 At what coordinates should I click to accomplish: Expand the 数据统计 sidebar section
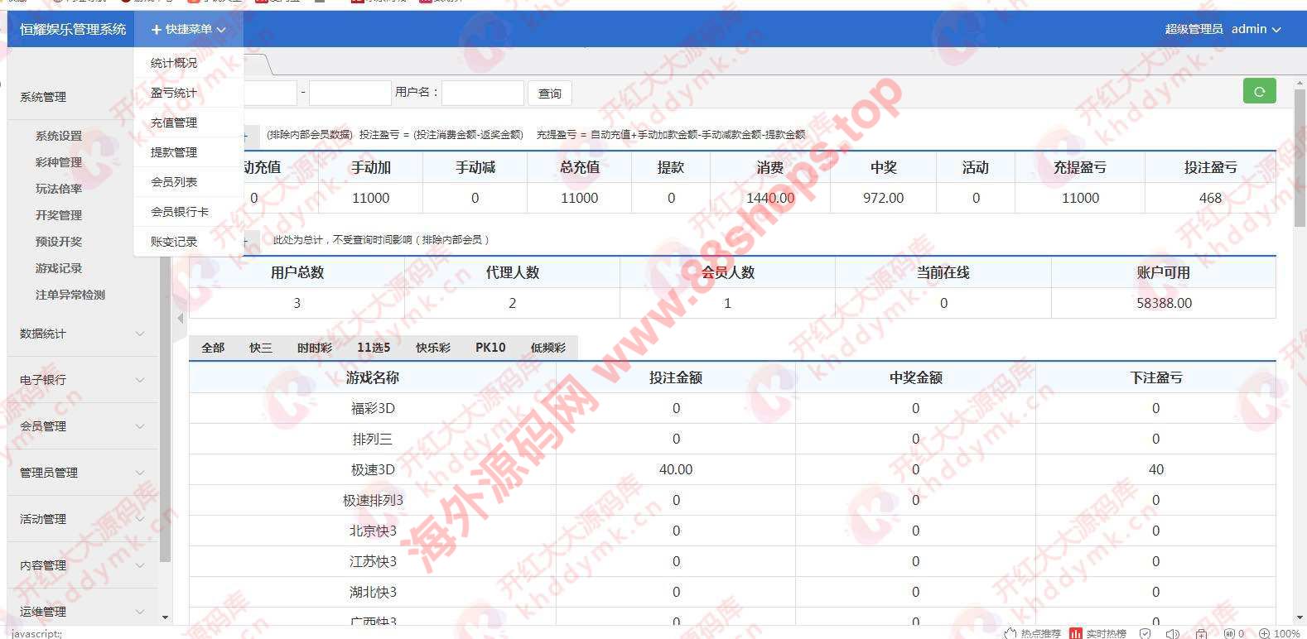pos(81,334)
